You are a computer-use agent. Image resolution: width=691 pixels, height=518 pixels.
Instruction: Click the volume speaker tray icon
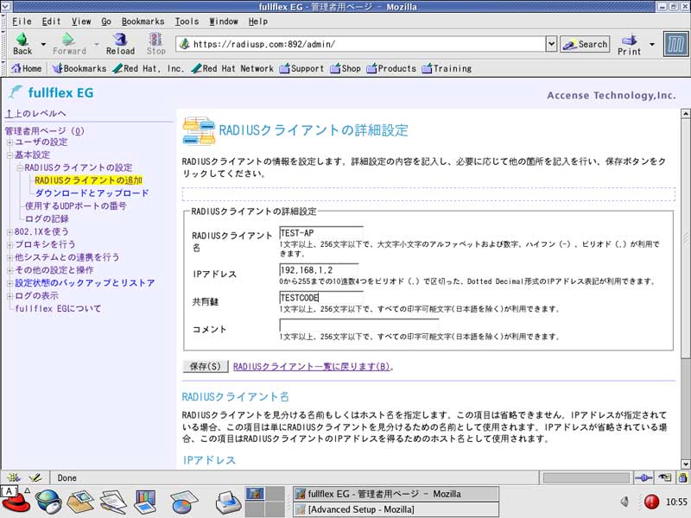624,502
